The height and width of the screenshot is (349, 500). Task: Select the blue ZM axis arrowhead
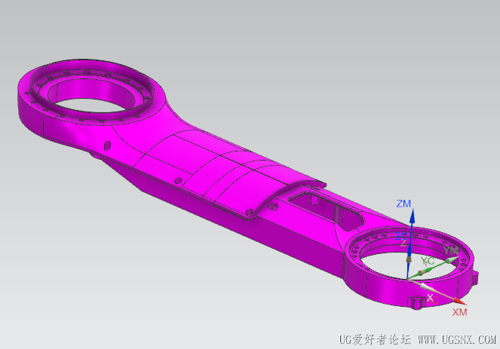[413, 216]
